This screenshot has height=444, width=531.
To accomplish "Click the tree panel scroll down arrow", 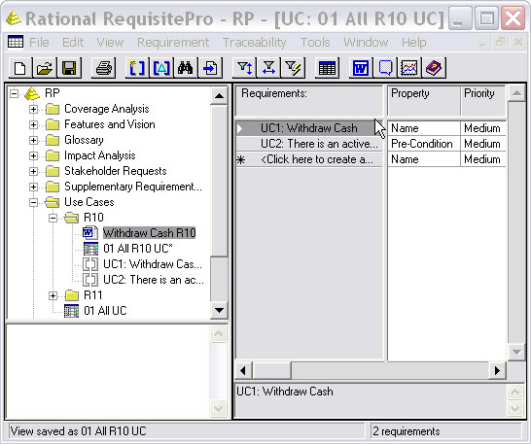I will (x=219, y=310).
